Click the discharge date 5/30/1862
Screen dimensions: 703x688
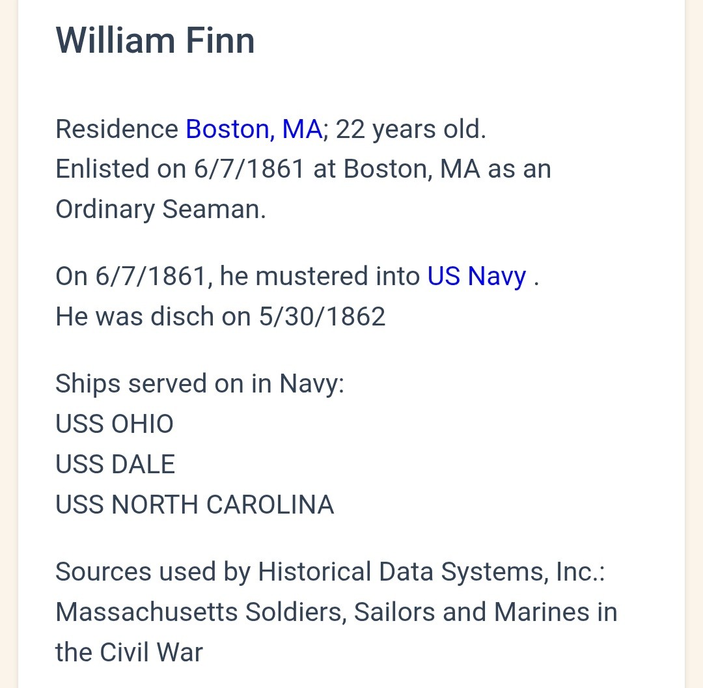click(322, 316)
